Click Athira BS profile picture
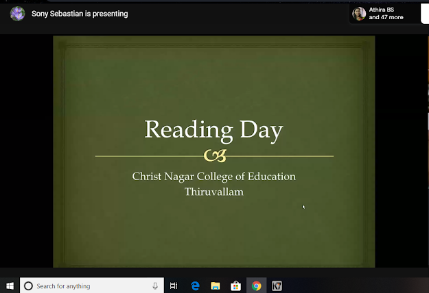429x293 pixels. coord(359,14)
